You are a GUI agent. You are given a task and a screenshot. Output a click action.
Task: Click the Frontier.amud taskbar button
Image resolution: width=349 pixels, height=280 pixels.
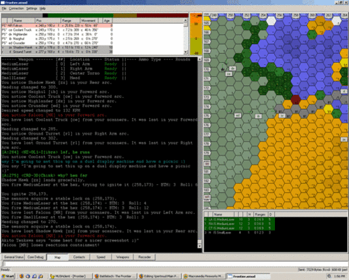[248, 276]
